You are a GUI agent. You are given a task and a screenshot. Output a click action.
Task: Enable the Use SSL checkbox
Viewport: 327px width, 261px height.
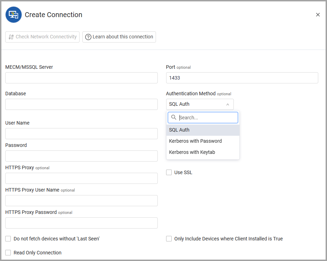tap(169, 172)
